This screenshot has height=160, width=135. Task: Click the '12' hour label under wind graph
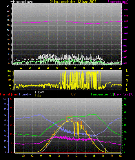tap(66, 68)
